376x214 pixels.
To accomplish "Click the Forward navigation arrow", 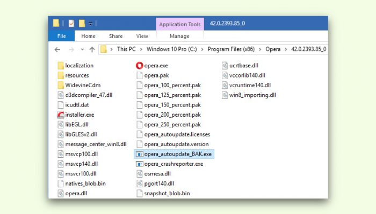I will click(x=71, y=49).
